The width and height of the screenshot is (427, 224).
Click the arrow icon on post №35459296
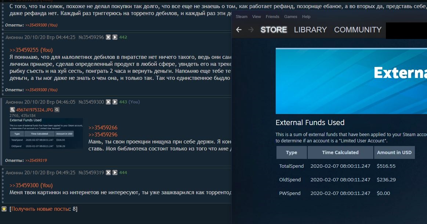tap(115, 37)
